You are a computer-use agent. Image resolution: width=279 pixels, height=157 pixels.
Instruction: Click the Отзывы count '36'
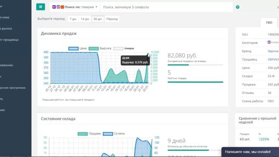[269, 93]
